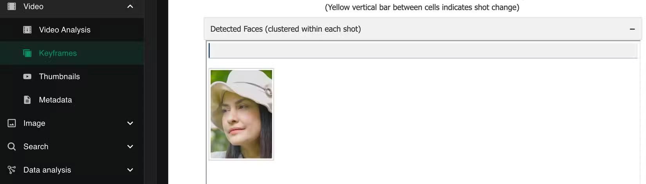646x184 pixels.
Task: Click the Search magnifying glass icon
Action: [12, 146]
